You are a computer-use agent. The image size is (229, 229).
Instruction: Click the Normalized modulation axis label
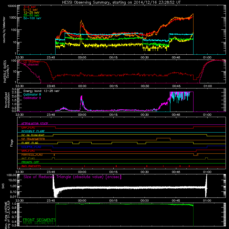tap(7, 100)
